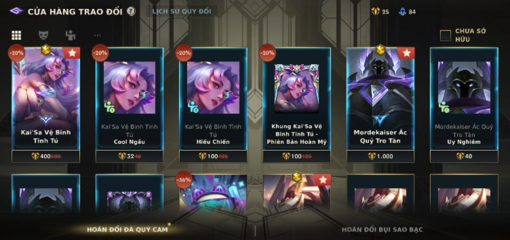Screen dimensions: 510x240
Task: Enable the Chưa sở hữu checkbox
Action: pyautogui.click(x=446, y=35)
